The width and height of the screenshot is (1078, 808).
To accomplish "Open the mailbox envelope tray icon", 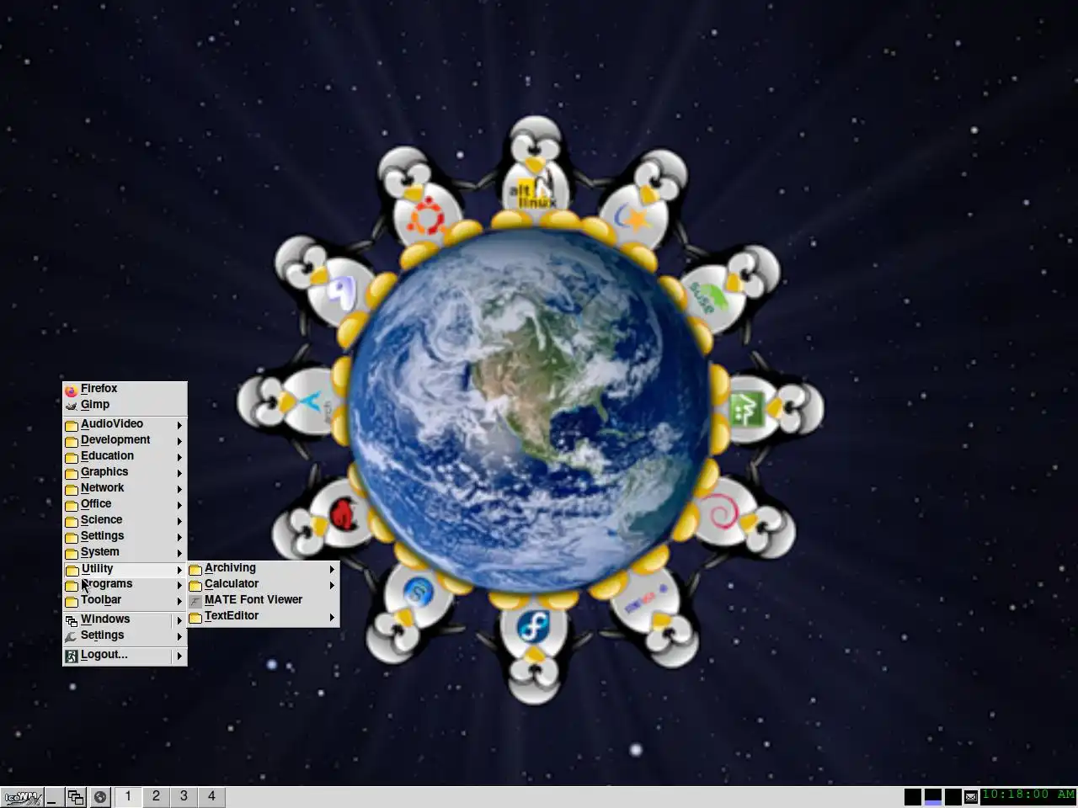I will pyautogui.click(x=971, y=796).
